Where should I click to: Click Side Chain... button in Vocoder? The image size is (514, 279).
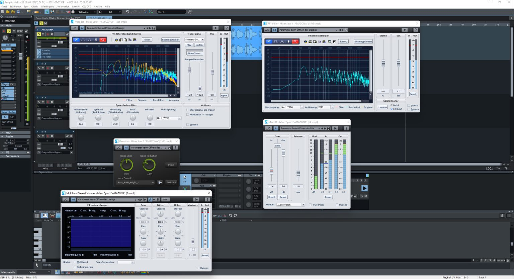point(194,53)
